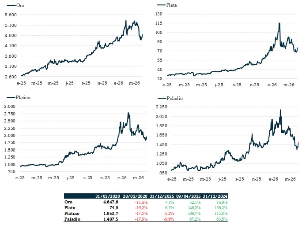302x229 pixels.
Task: Click the 4.647,6 gold price cell
Action: 111,202
